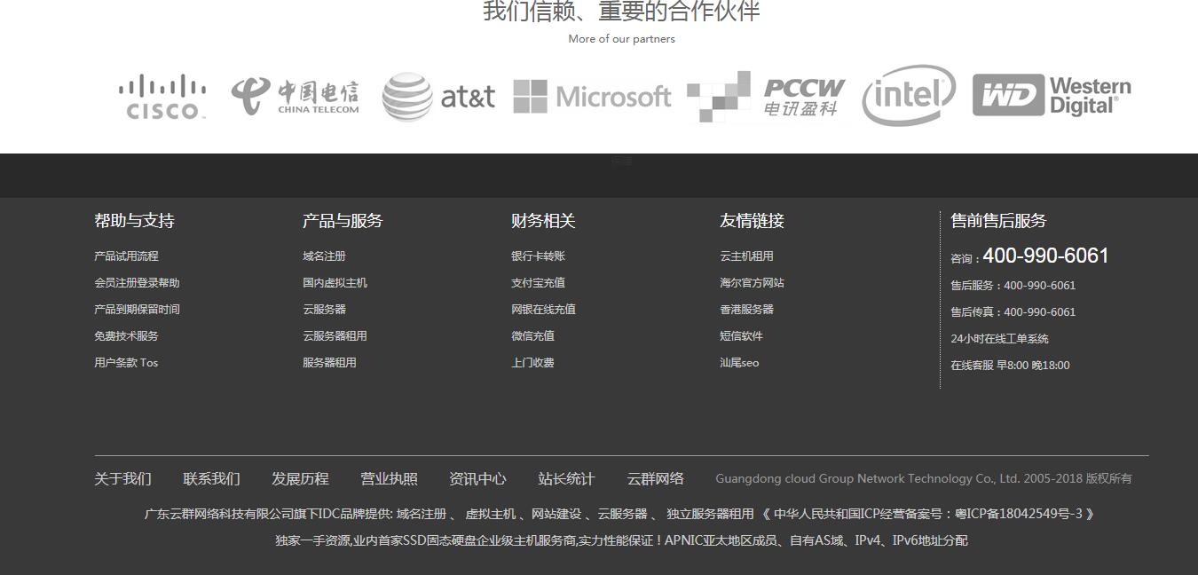Select 云群网络 footer item
Viewport: 1198px width, 575px height.
click(x=655, y=479)
